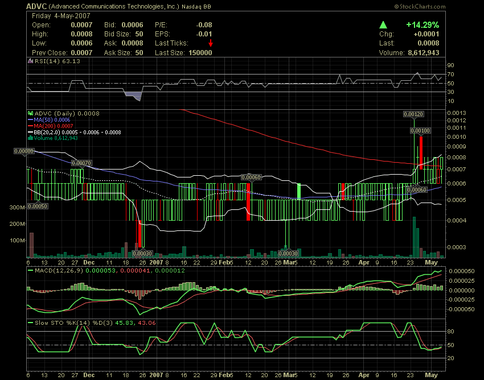Click the volume bars icon in legend
The image size is (484, 380).
pyautogui.click(x=30, y=138)
